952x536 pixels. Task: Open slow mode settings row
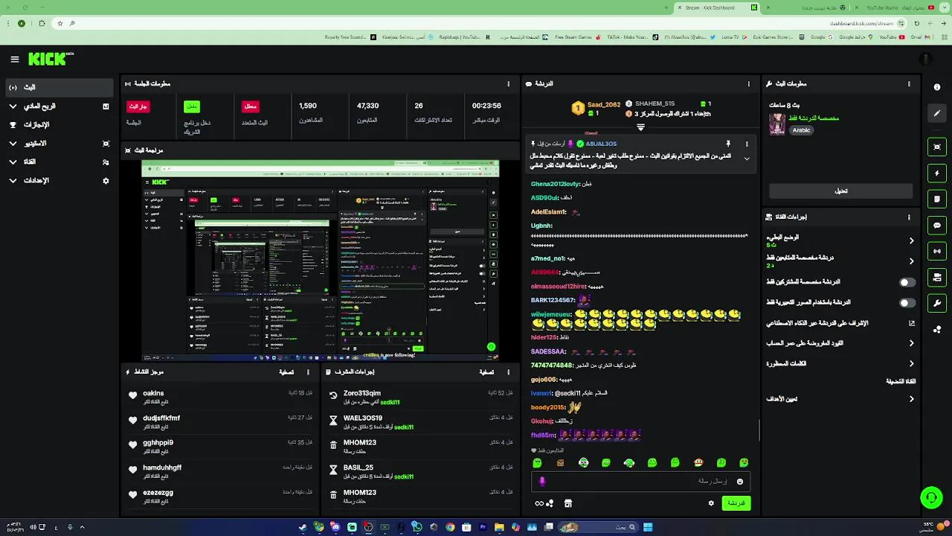(x=841, y=240)
